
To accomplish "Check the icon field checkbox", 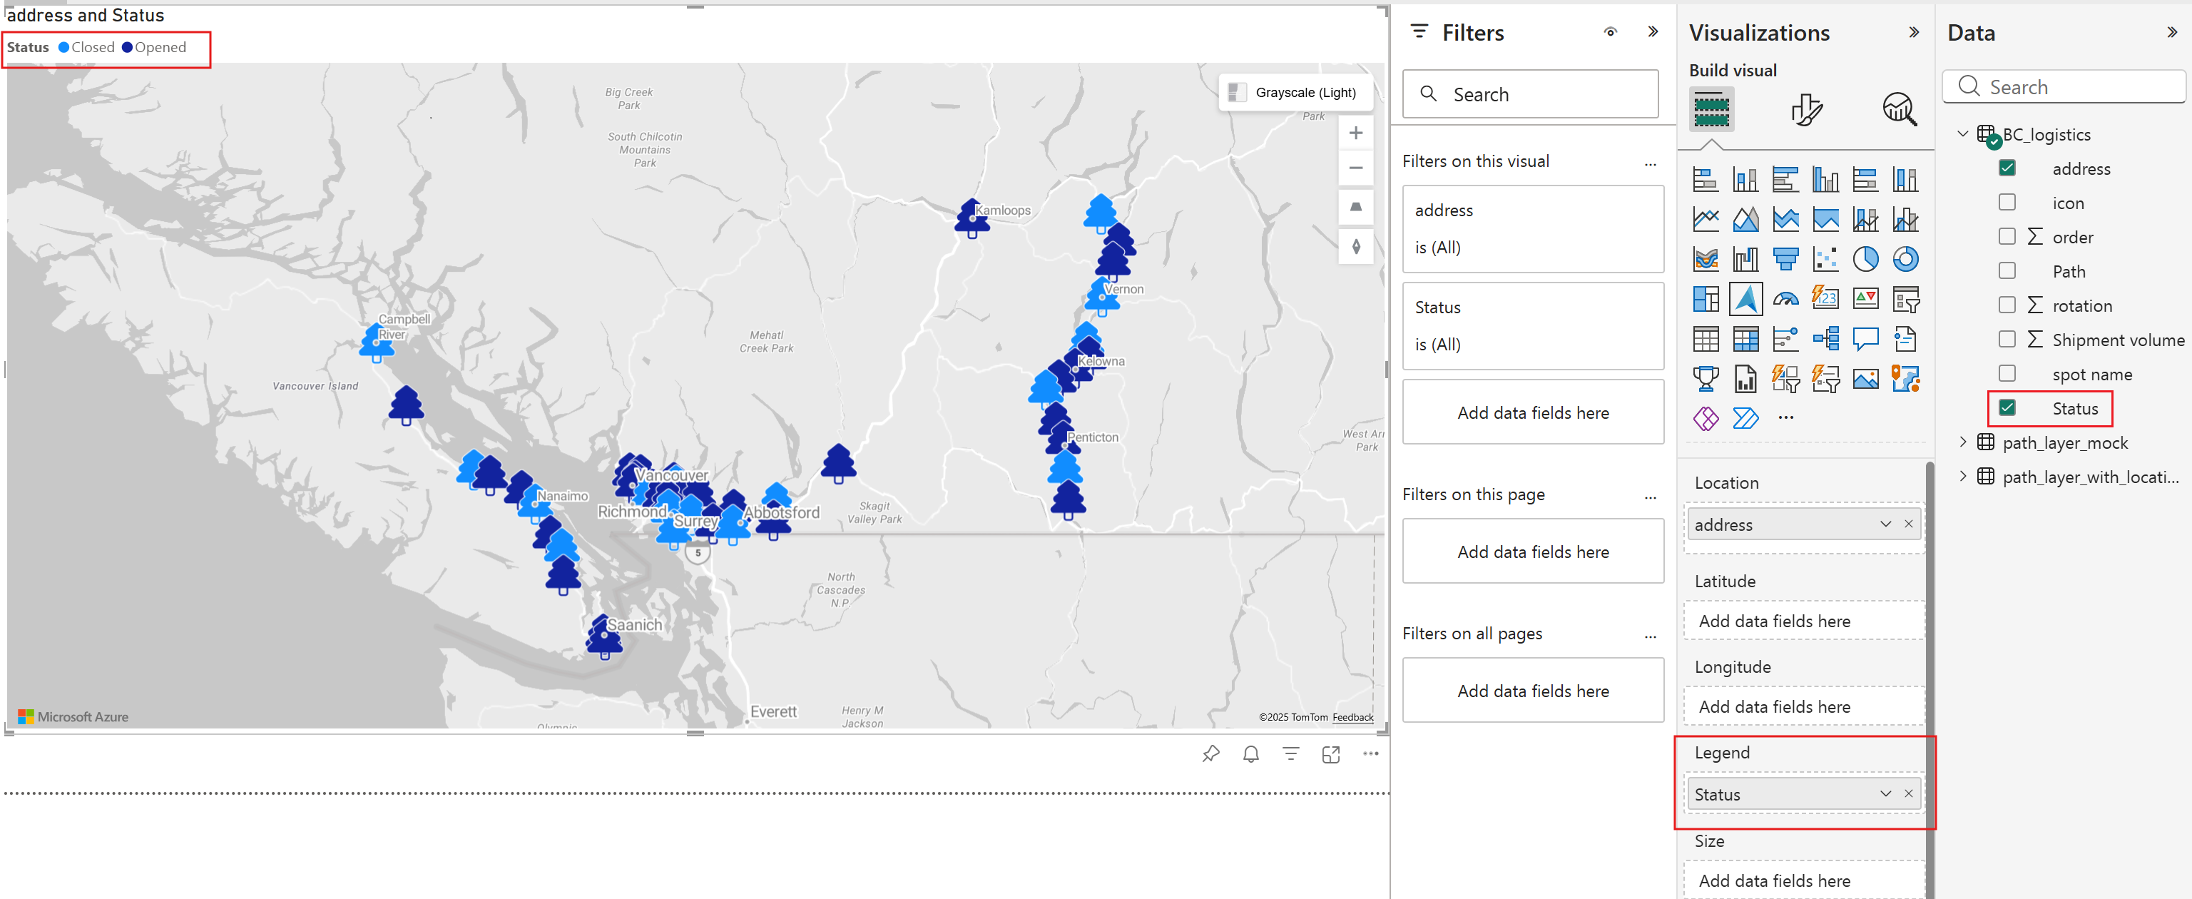I will click(x=2007, y=202).
